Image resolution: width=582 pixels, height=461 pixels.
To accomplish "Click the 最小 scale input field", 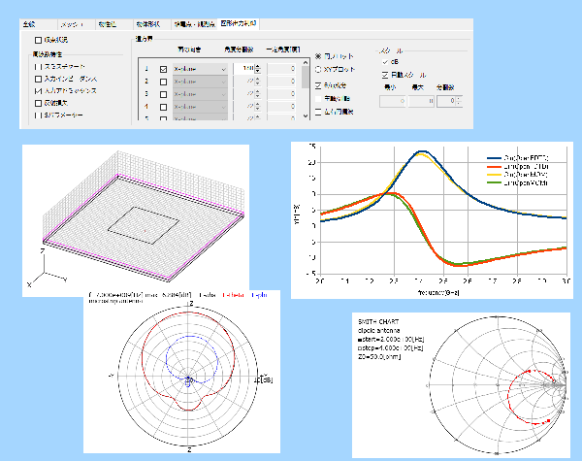I will [x=392, y=101].
